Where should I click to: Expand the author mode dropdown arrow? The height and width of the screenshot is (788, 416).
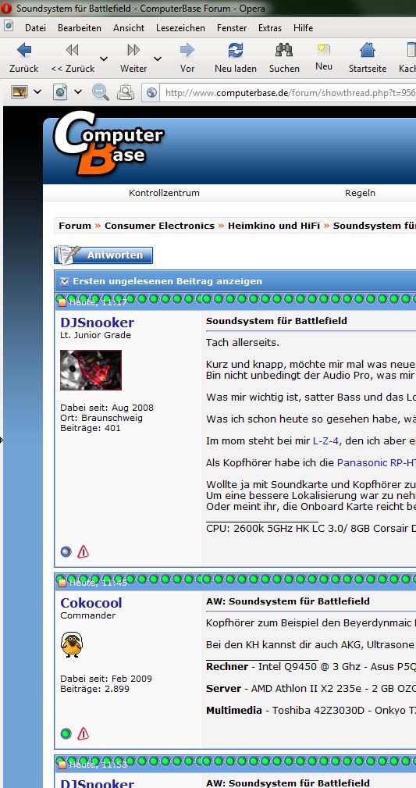(77, 92)
